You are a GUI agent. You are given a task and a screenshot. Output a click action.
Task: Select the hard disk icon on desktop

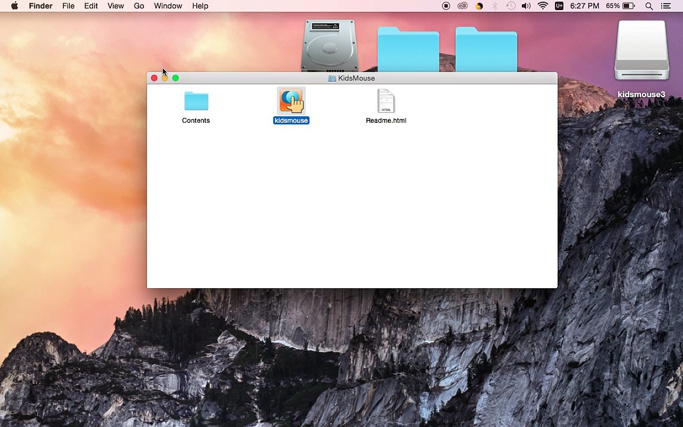tap(330, 46)
